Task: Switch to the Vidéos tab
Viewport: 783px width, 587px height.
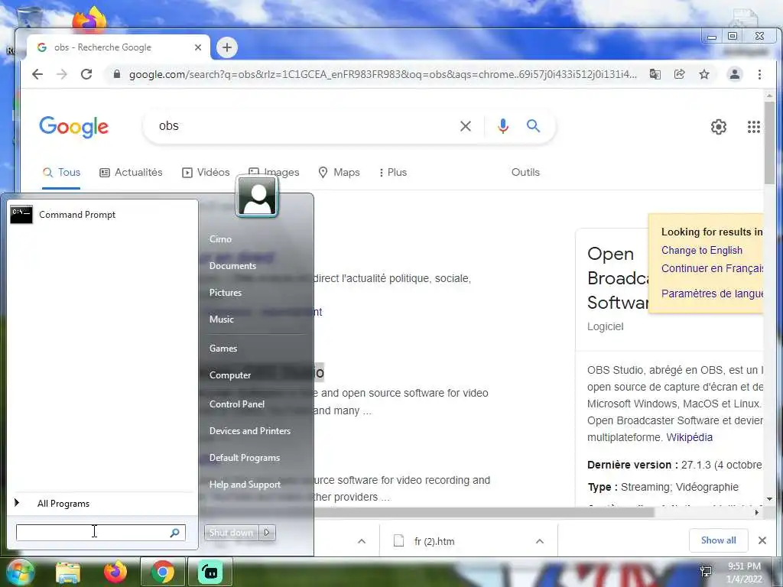Action: click(x=206, y=172)
